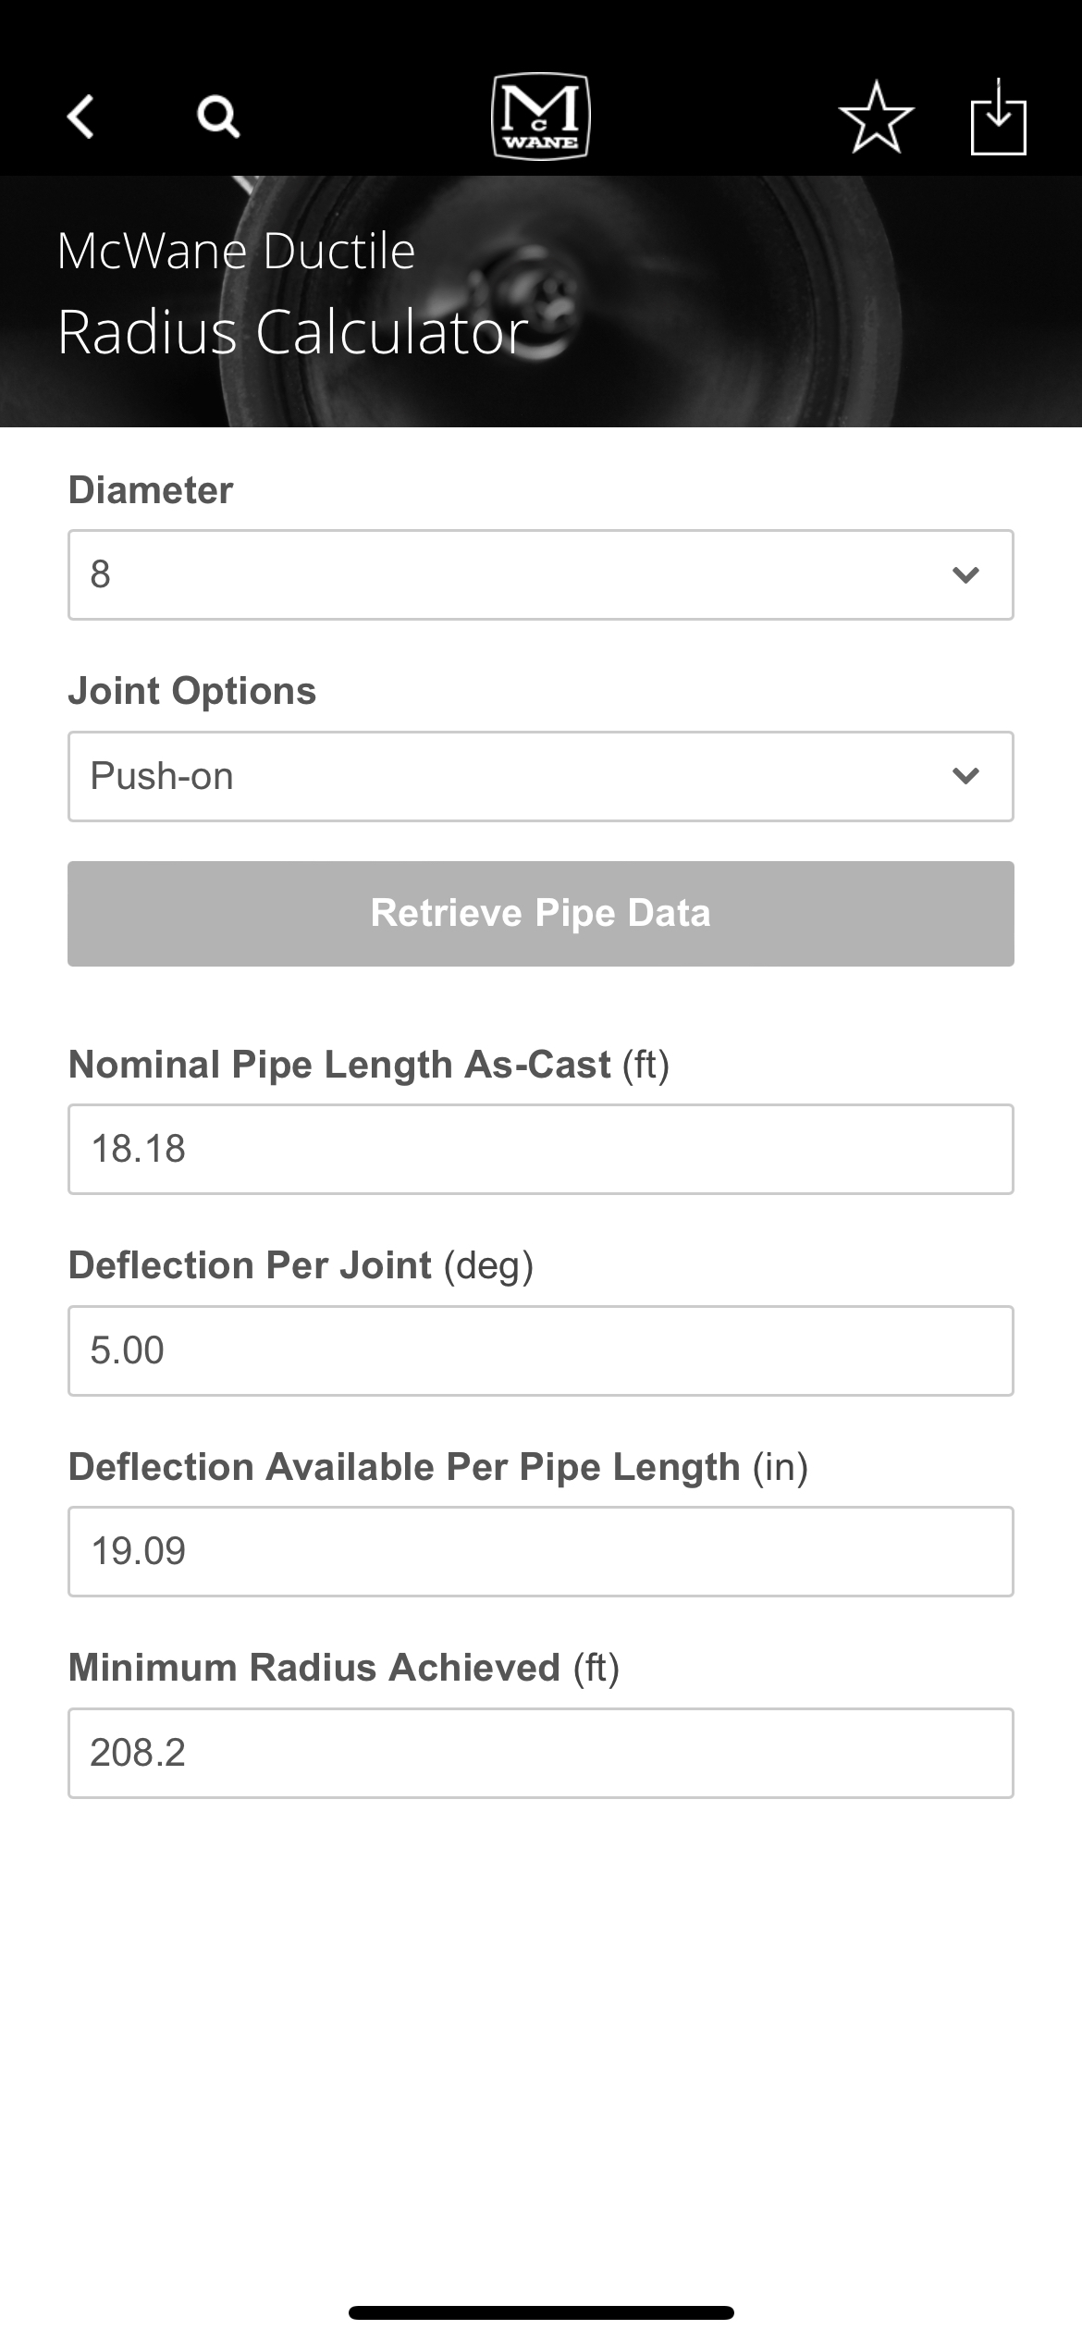
Task: Tap the download icon
Action: click(x=999, y=117)
